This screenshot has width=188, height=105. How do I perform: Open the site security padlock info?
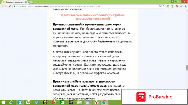tap(15, 6)
